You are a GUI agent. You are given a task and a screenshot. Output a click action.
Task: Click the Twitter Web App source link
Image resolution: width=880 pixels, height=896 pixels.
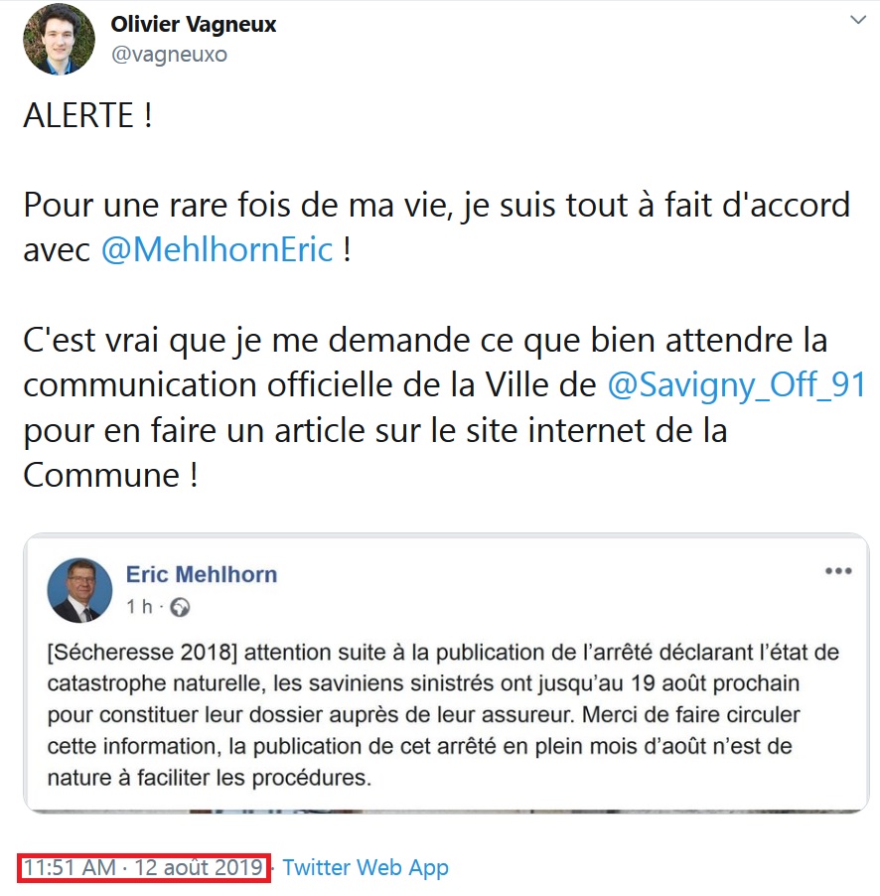pos(366,867)
